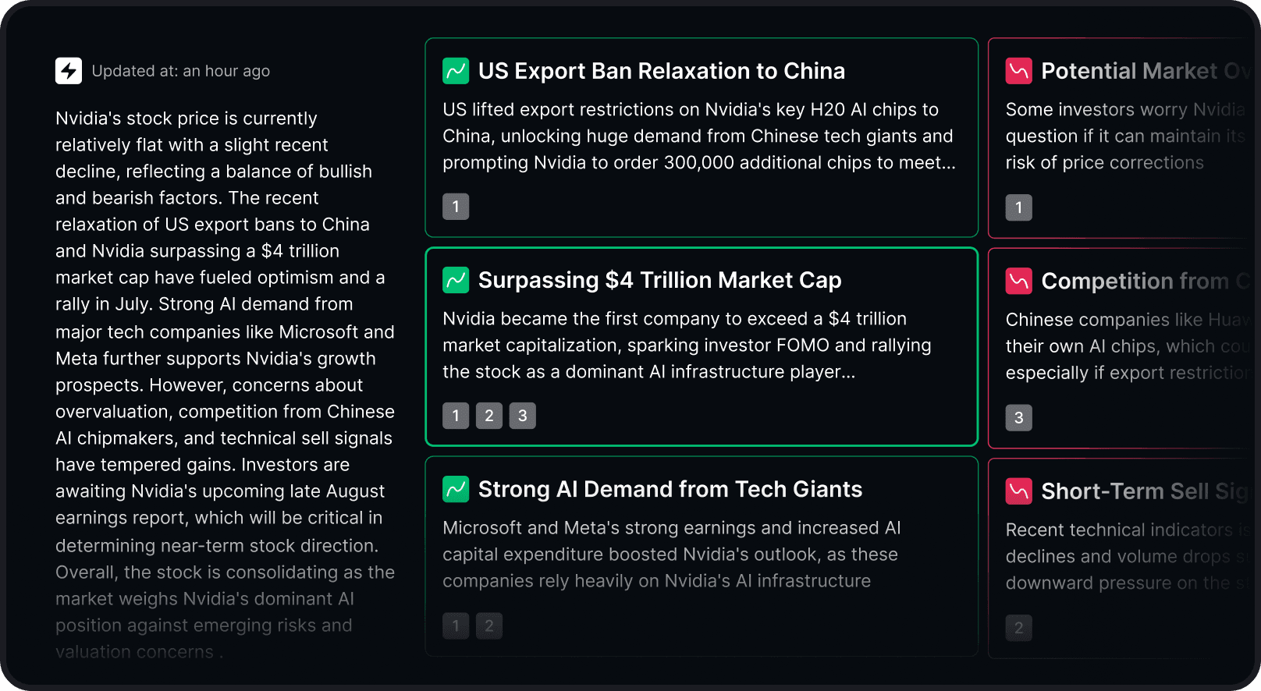1261x691 pixels.
Task: Click the lightning bolt update icon
Action: coord(69,71)
